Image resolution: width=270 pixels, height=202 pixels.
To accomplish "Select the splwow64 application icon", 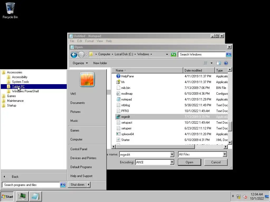I will [x=118, y=134].
